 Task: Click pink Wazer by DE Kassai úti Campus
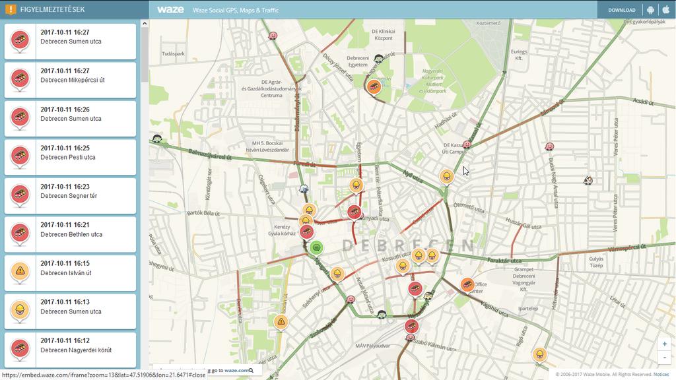pyautogui.click(x=467, y=144)
